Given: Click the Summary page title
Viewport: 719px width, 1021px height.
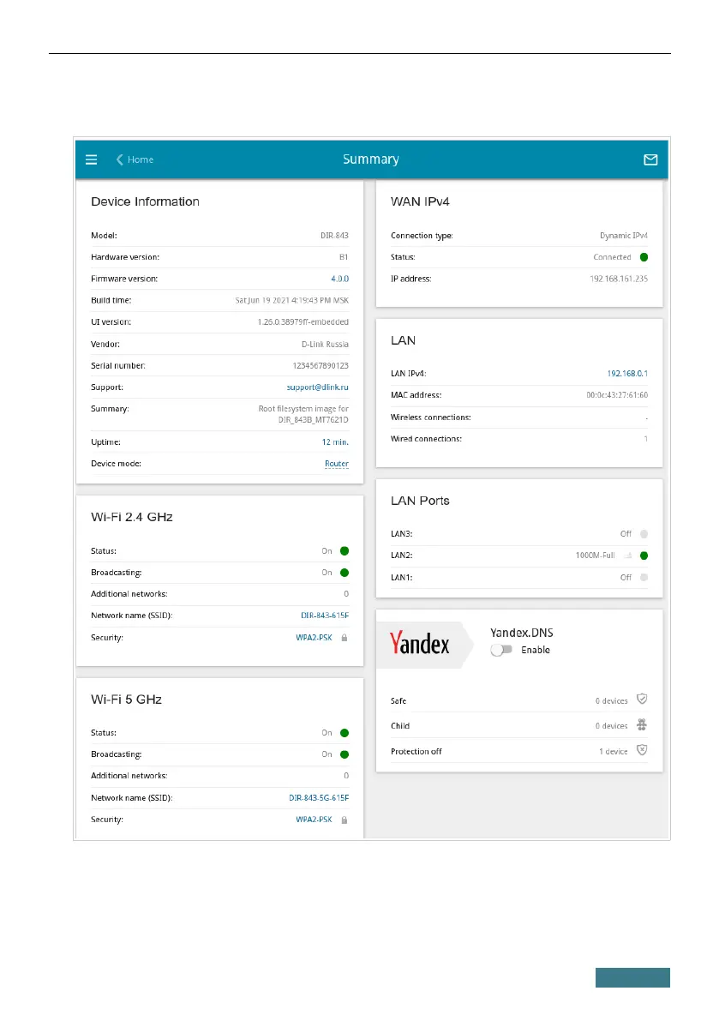Looking at the screenshot, I should [371, 159].
